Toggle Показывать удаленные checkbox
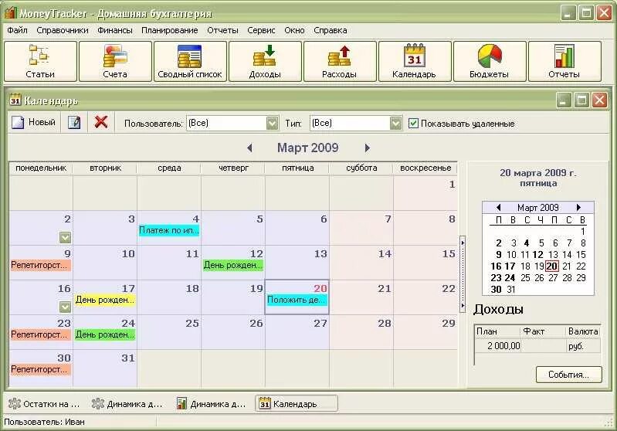617x431 pixels. click(x=413, y=124)
